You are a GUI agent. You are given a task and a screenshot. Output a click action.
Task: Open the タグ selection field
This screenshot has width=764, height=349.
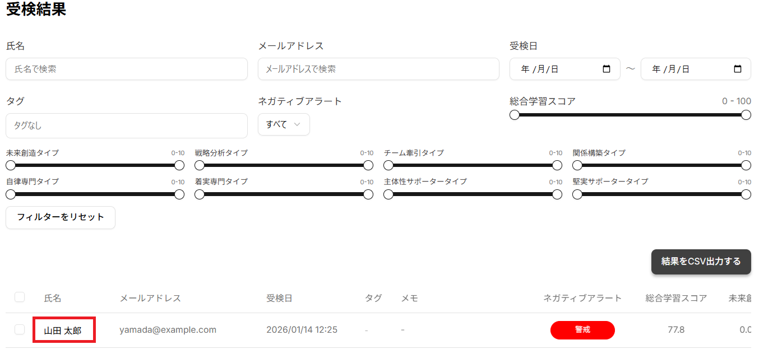point(127,126)
